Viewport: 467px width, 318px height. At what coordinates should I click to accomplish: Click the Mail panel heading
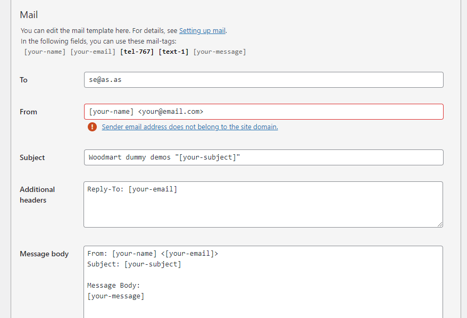point(29,15)
